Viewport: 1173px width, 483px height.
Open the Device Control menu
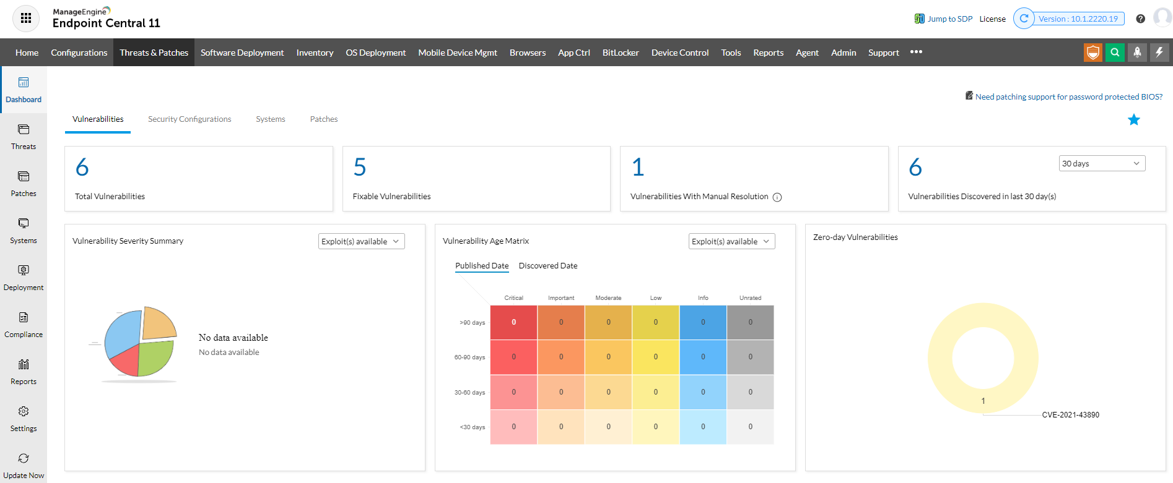coord(680,53)
